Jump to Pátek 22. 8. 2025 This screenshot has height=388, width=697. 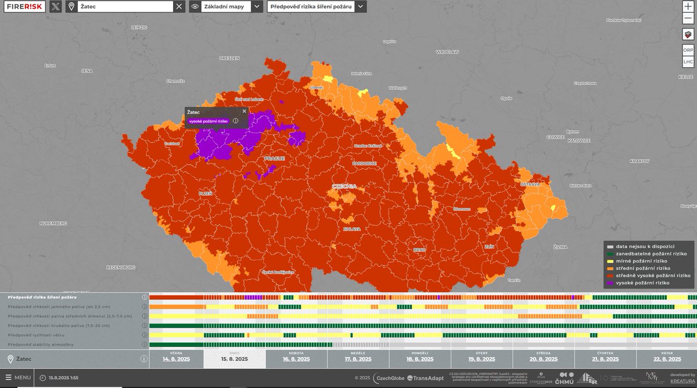coord(667,358)
